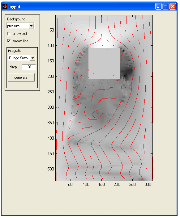Screen dimensions: 180x218
Task: Click the Background panel label
Action: pyautogui.click(x=16, y=19)
